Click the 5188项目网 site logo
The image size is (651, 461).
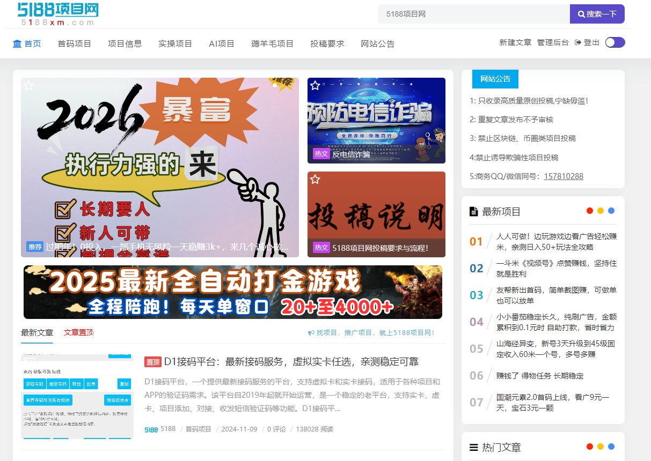(x=57, y=14)
